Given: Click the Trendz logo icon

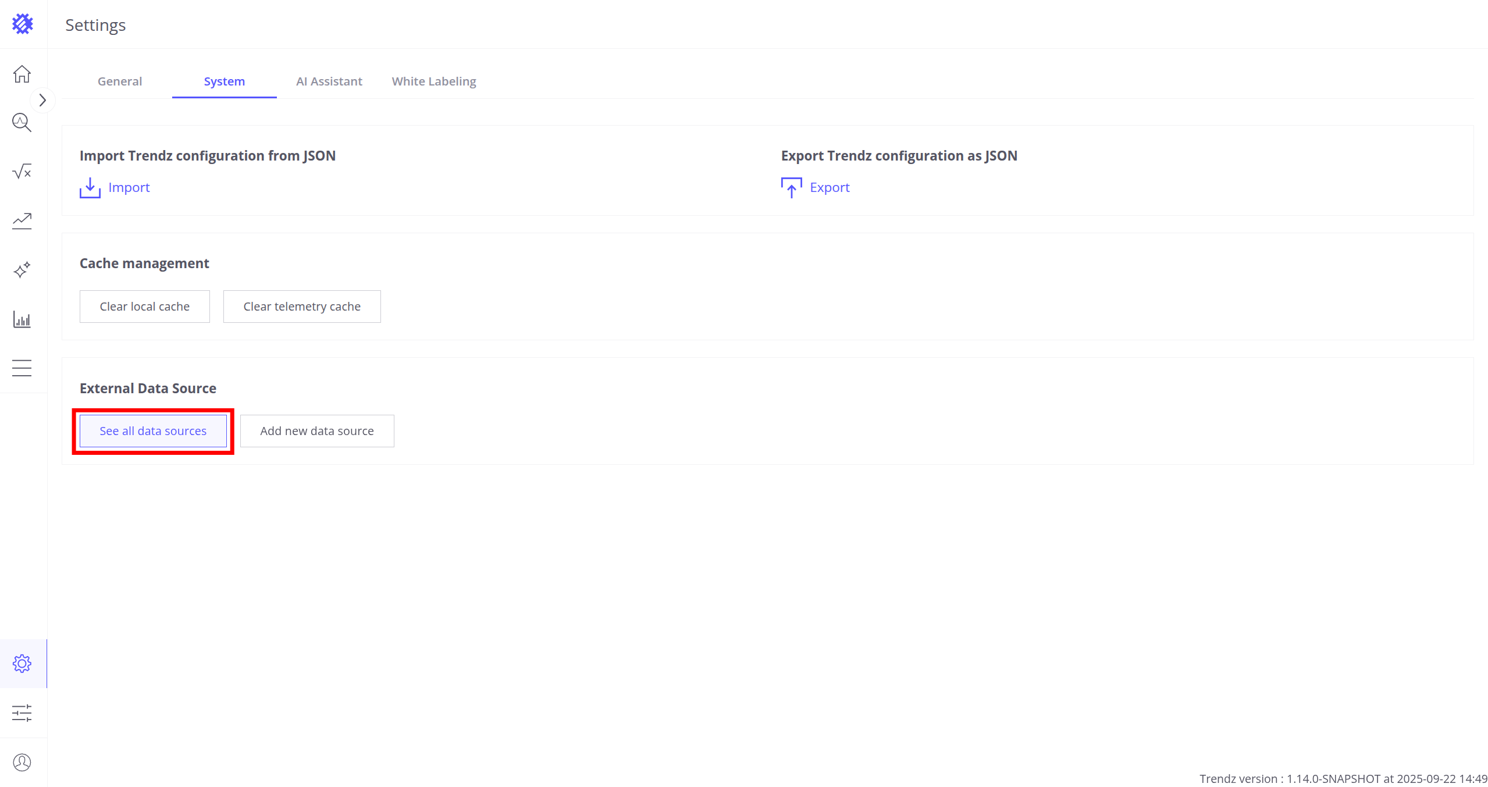Looking at the screenshot, I should pos(23,24).
